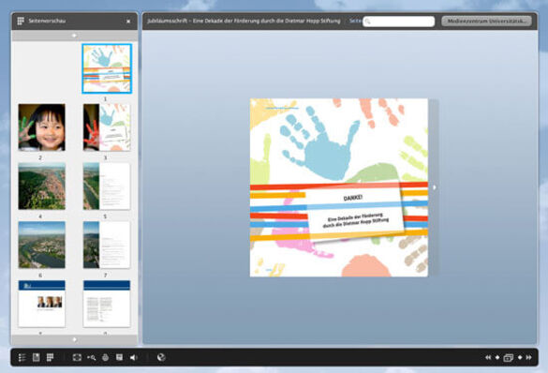Viewport: 548px width, 373px height.
Task: Open the share globe icon
Action: tap(161, 357)
